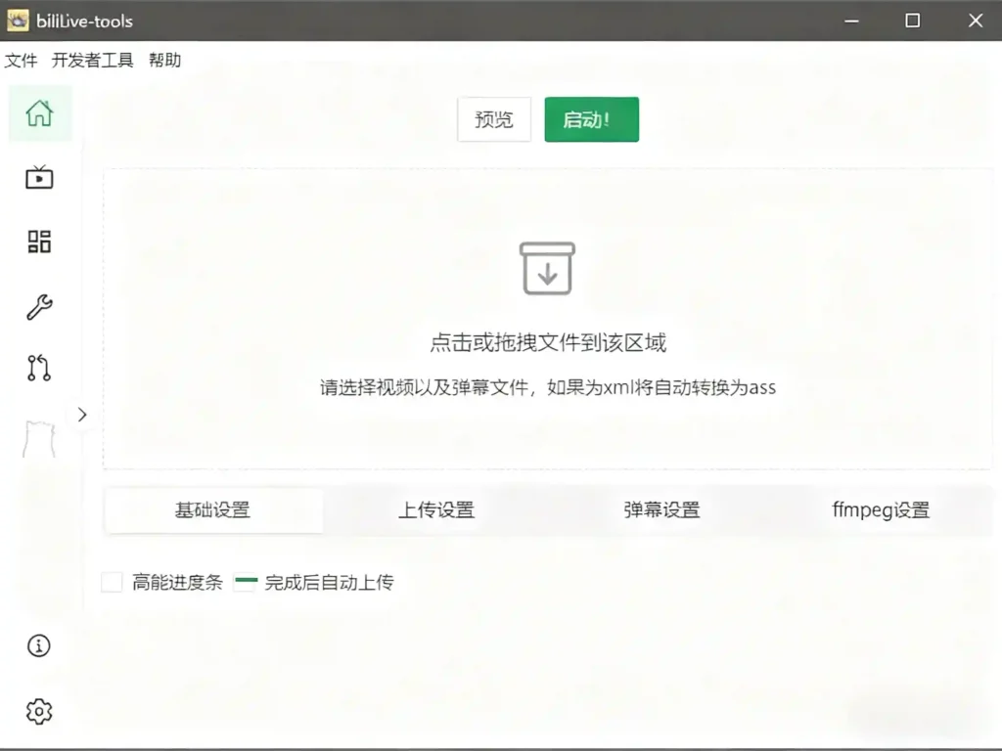Click the 预览 button
This screenshot has height=751, width=1002.
(x=493, y=119)
